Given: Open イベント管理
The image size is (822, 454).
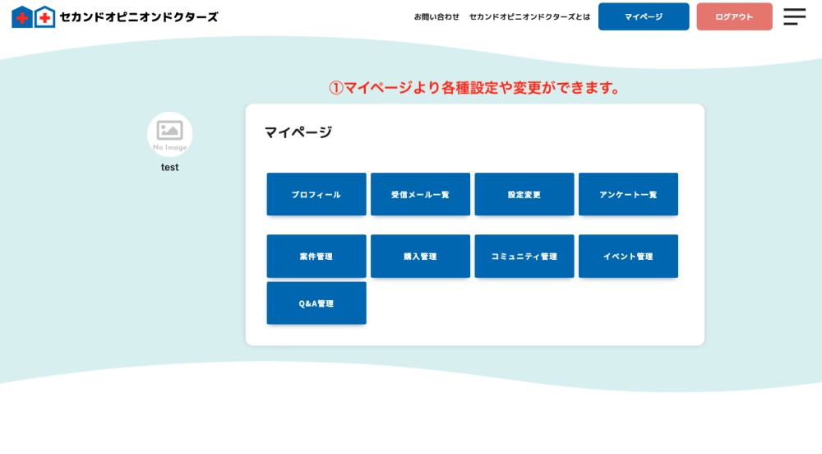Looking at the screenshot, I should (x=628, y=256).
